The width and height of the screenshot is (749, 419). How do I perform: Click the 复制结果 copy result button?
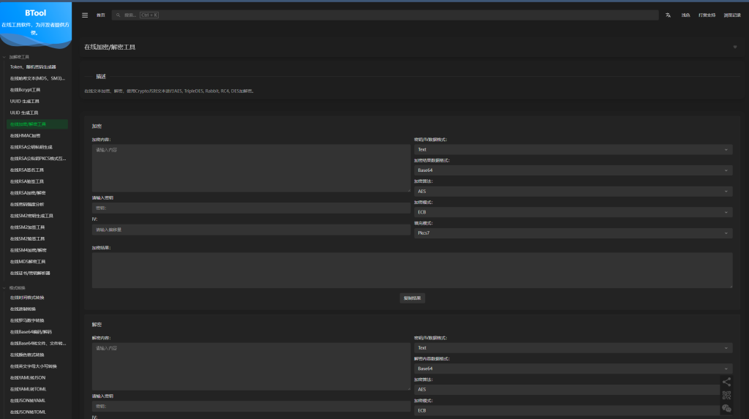click(x=413, y=298)
